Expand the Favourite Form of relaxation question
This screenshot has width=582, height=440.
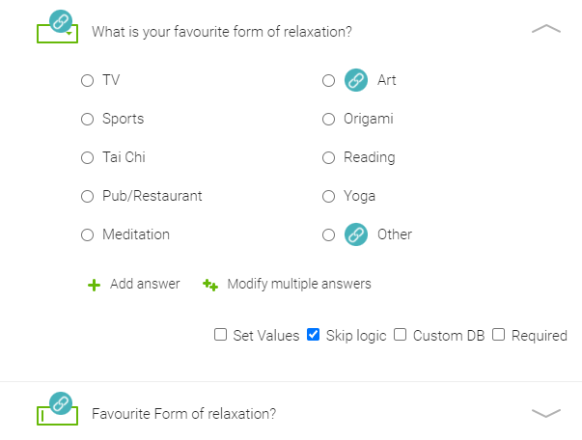546,413
